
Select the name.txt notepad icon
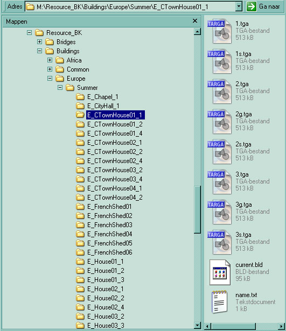click(x=219, y=302)
